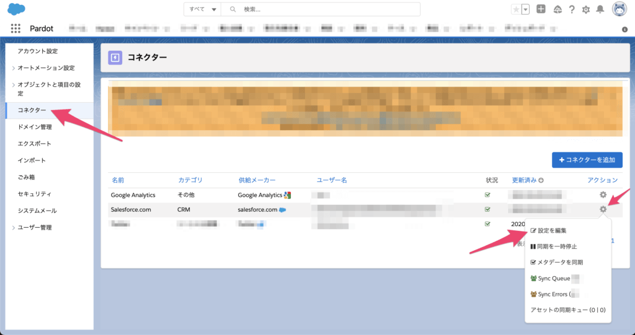635x335 pixels.
Task: Select コネクター in the sidebar
Action: click(32, 110)
